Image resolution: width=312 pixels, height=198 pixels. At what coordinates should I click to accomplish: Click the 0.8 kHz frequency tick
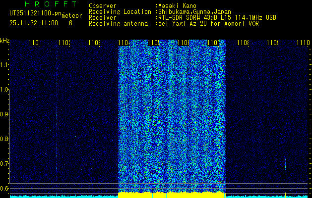[x=4, y=139]
